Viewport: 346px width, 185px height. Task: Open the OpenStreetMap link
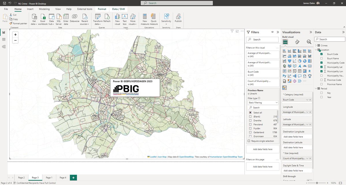coord(186,157)
